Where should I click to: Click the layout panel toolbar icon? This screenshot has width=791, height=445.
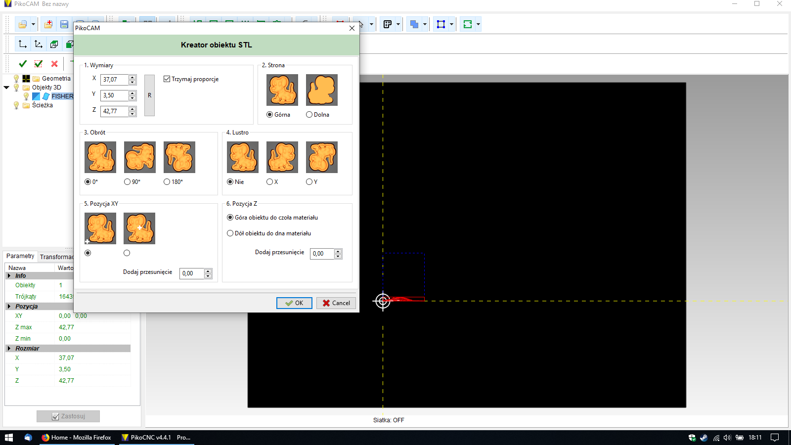click(x=388, y=24)
